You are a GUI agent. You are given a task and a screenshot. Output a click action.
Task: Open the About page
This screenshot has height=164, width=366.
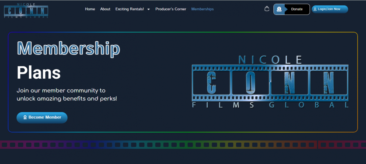[x=105, y=9]
